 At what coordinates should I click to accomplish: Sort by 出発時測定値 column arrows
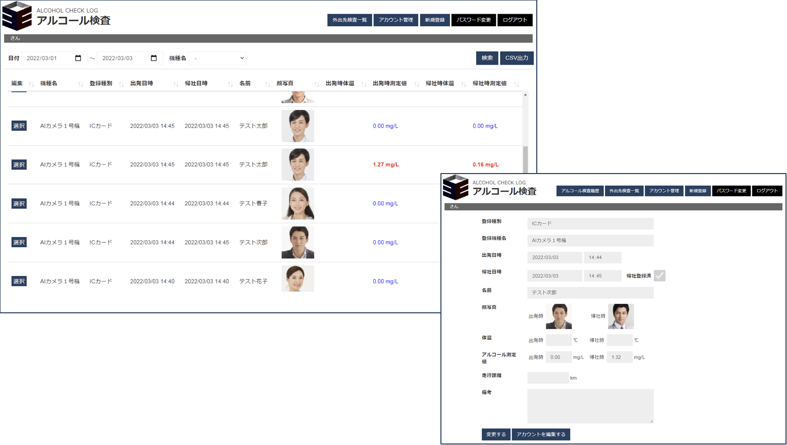tap(416, 84)
